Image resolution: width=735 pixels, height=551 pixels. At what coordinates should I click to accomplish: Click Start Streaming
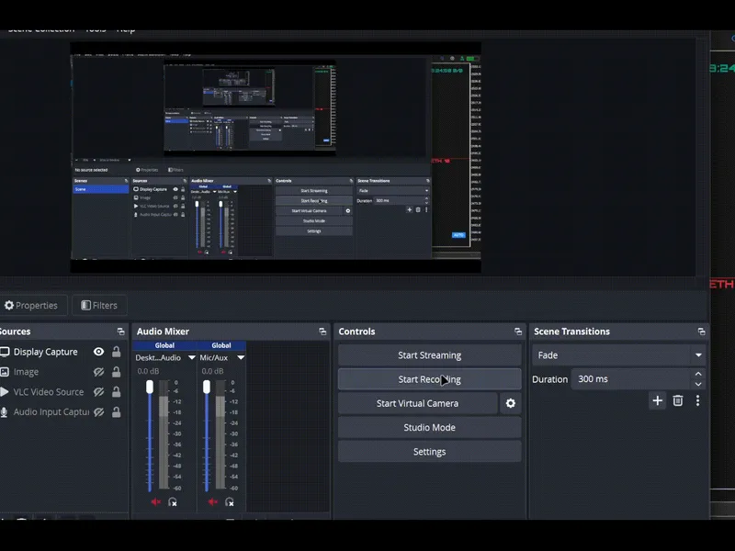point(429,355)
